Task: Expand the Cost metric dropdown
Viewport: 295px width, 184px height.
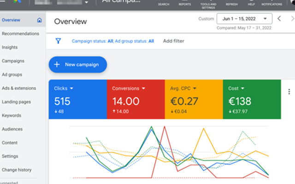Action: pos(243,88)
